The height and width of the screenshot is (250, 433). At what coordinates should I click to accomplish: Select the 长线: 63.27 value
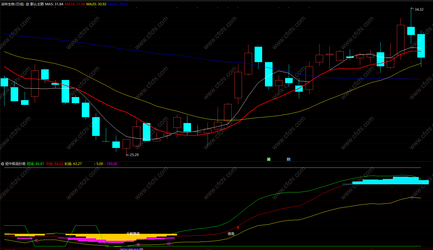[73, 164]
